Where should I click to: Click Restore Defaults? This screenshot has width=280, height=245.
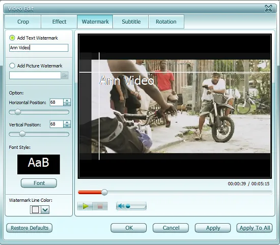[x=30, y=228]
